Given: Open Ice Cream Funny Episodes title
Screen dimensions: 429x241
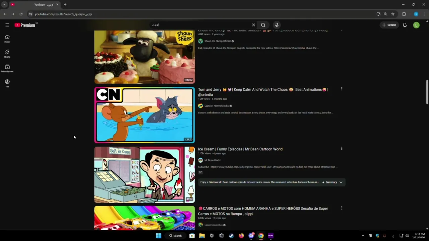Looking at the screenshot, I should click(240, 149).
